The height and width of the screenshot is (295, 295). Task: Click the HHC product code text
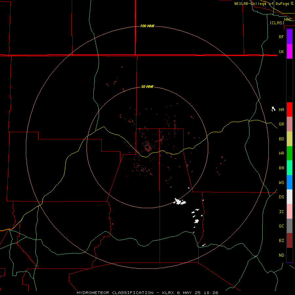pos(288,20)
